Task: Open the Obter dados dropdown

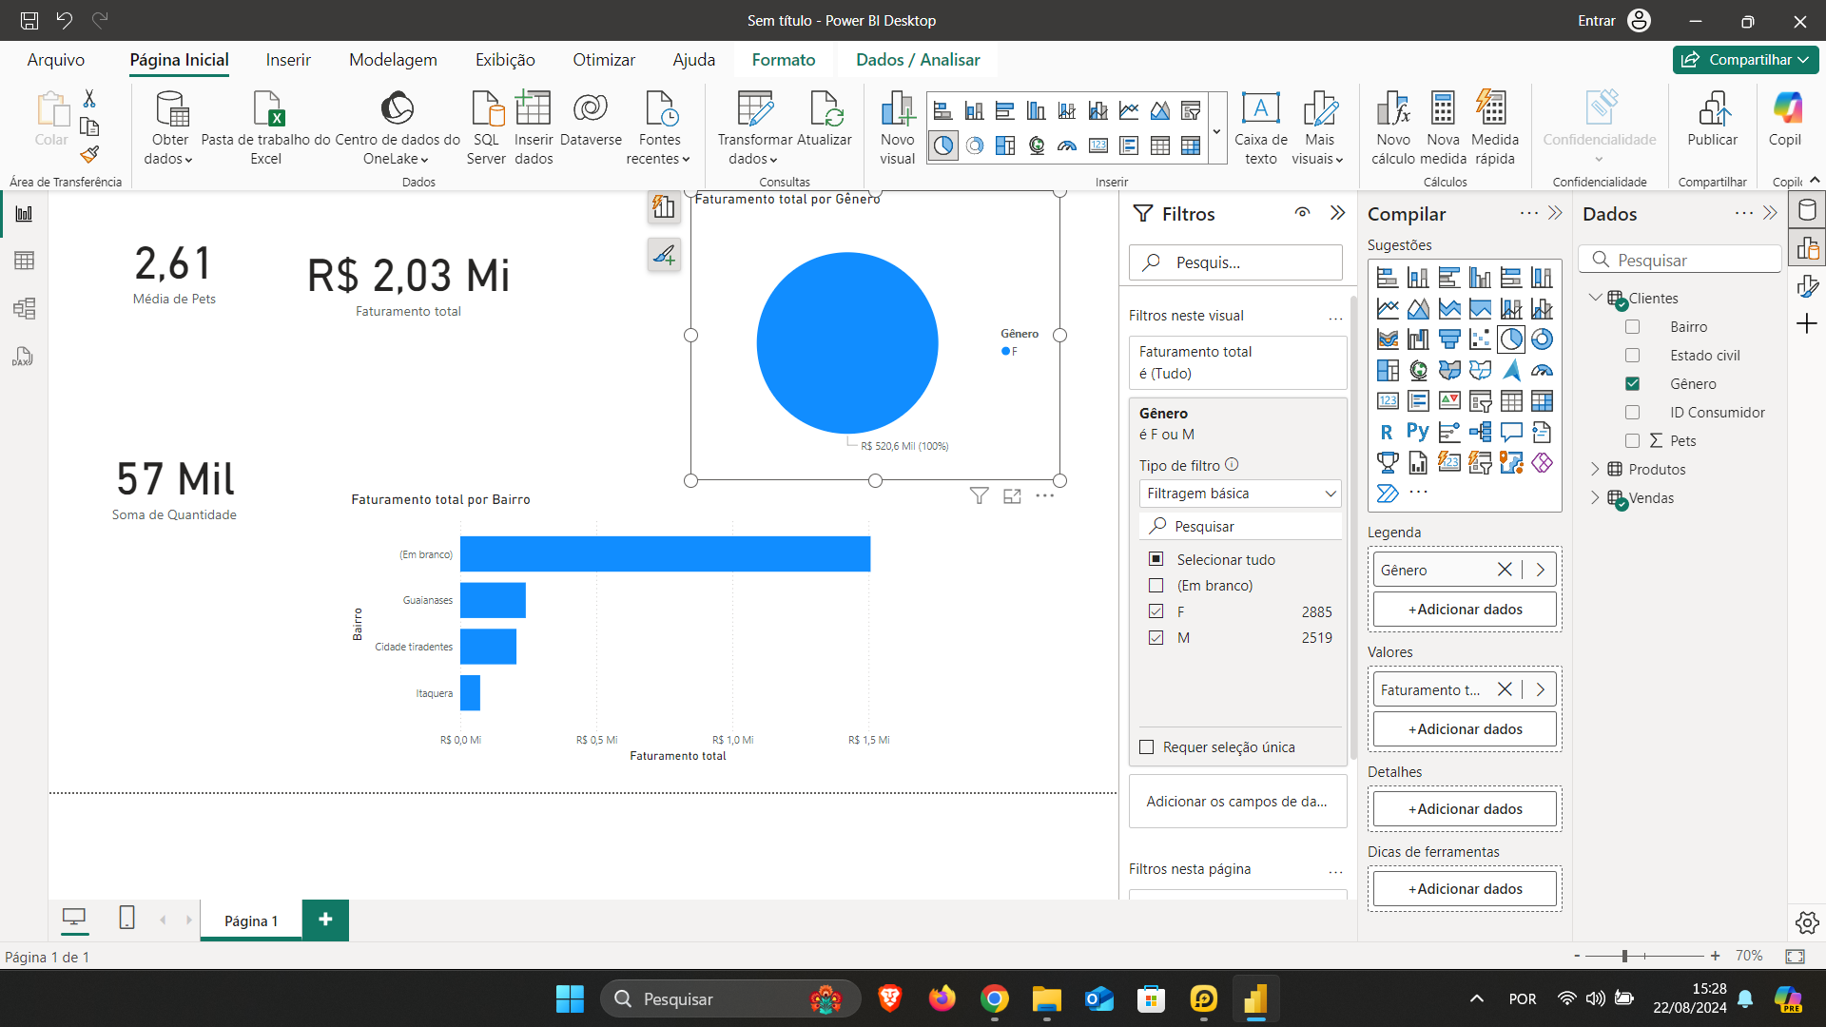Action: pyautogui.click(x=170, y=128)
